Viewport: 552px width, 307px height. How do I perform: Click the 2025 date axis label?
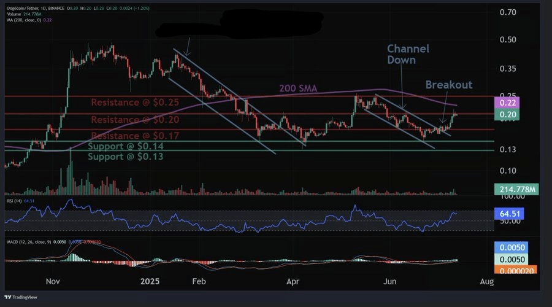click(150, 281)
